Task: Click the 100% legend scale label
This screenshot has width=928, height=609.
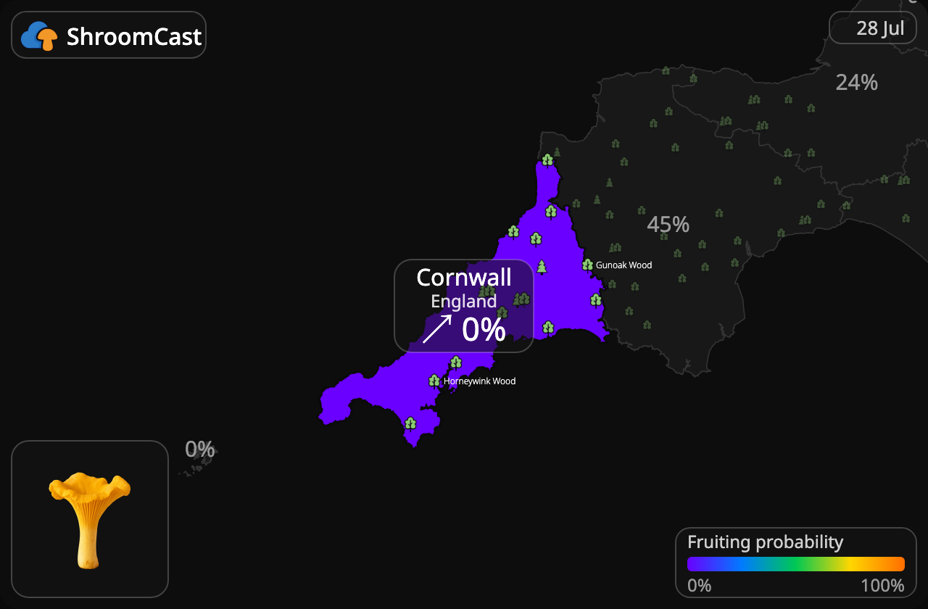Action: 882,585
